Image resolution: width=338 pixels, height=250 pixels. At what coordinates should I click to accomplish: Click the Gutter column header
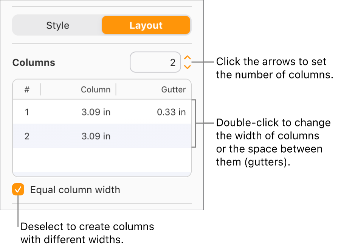[174, 89]
